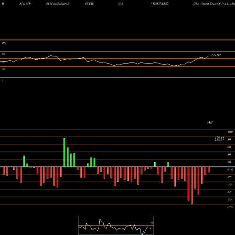
Task: Click the MR axis label -60
Action: click(x=229, y=192)
